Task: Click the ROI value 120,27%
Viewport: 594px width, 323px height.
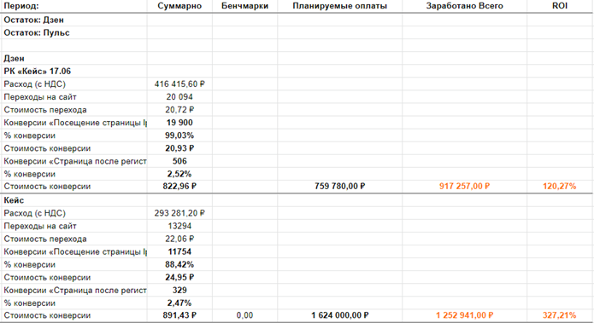Action: tap(560, 187)
